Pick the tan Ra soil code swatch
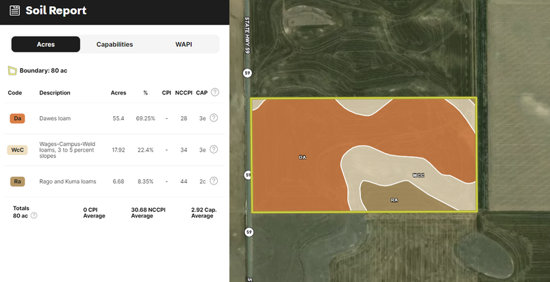This screenshot has height=282, width=550. point(18,181)
